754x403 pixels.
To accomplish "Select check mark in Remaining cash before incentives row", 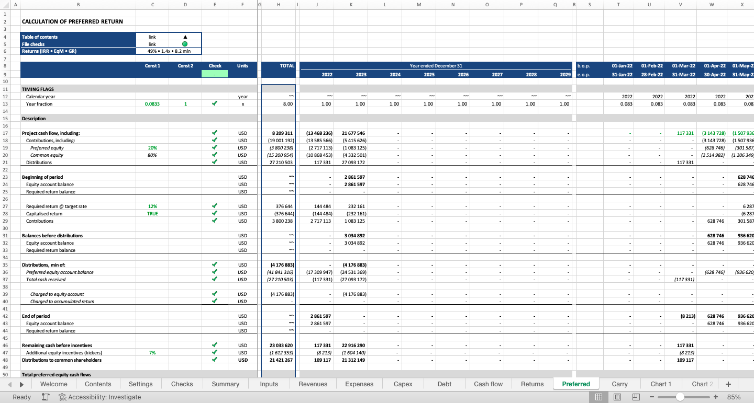I will click(x=215, y=346).
